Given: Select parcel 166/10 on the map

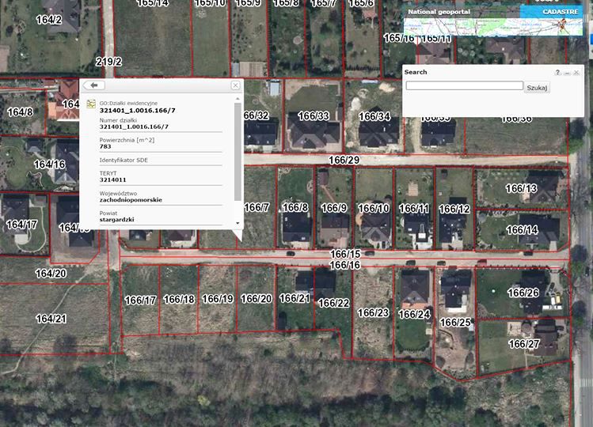Looking at the screenshot, I should click(x=373, y=208).
